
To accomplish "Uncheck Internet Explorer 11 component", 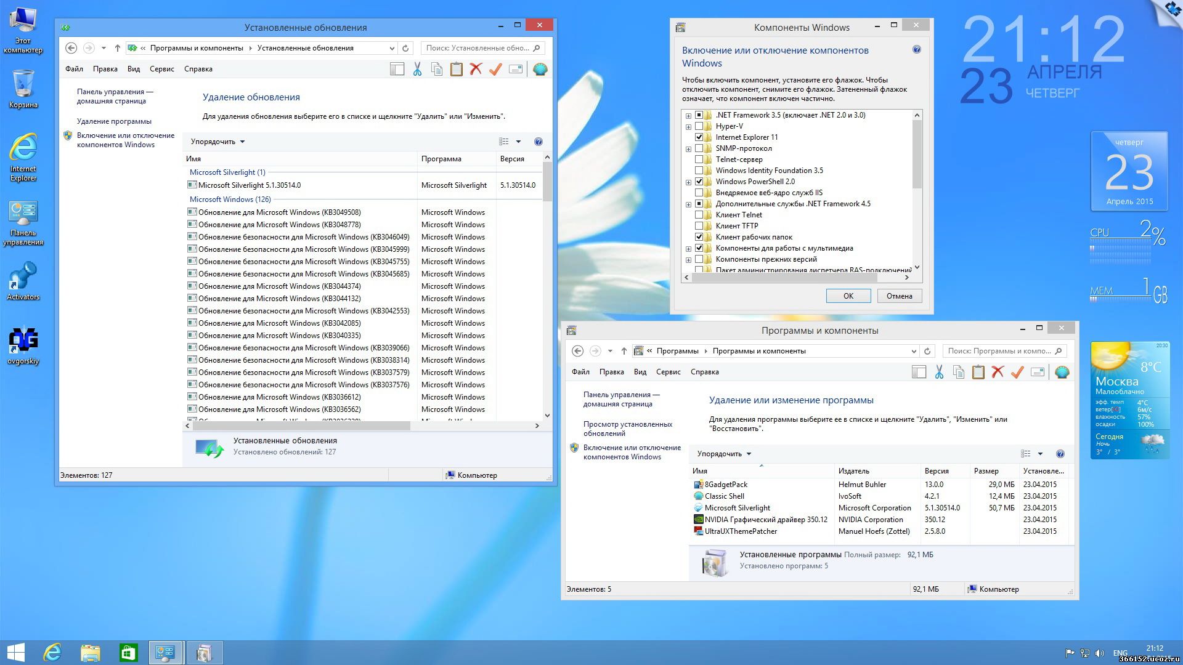I will pyautogui.click(x=699, y=137).
